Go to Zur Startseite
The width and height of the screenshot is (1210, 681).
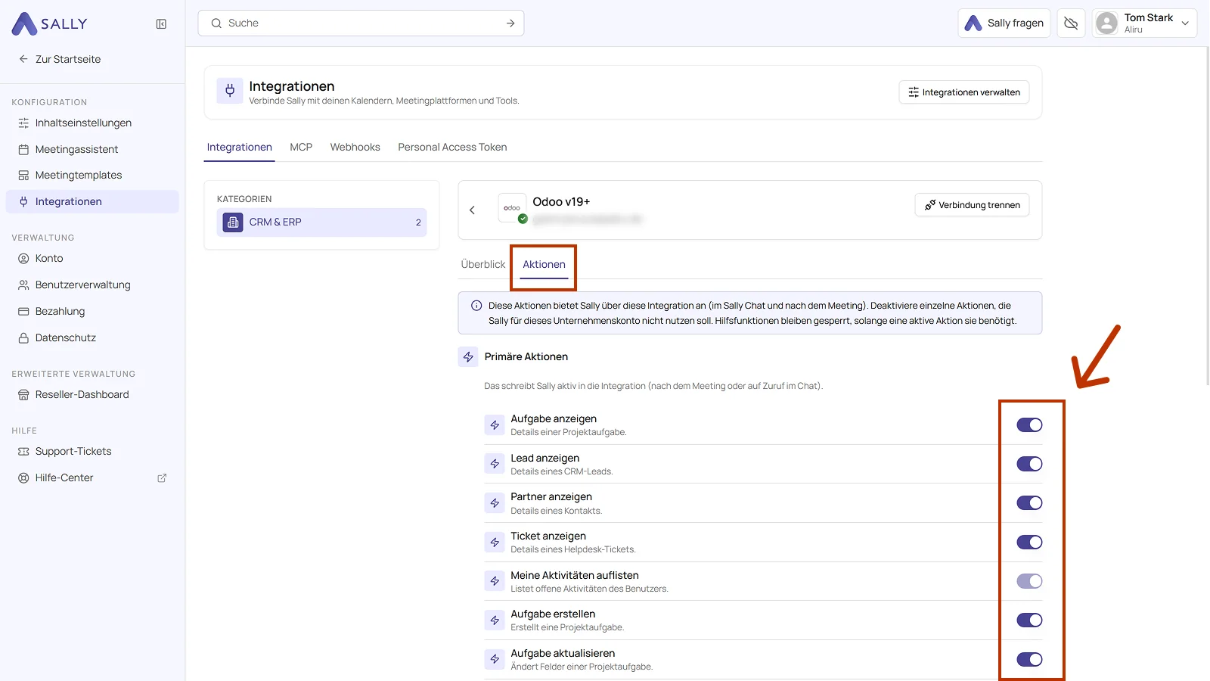pos(59,59)
